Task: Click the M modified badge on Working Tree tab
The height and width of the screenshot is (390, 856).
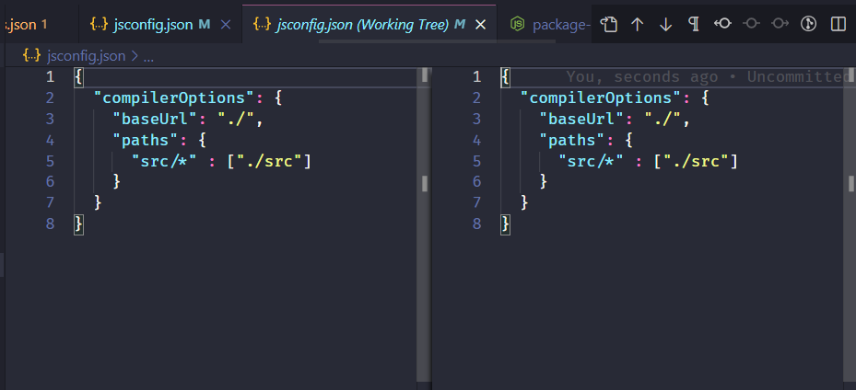Action: point(460,25)
